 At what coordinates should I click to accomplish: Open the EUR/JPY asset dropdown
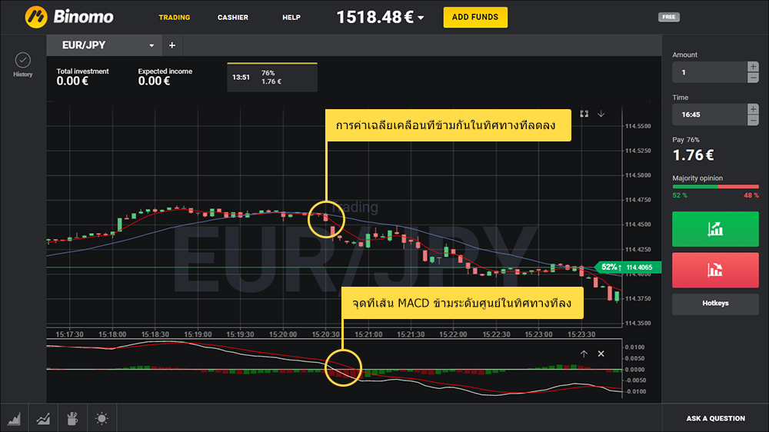[x=151, y=45]
